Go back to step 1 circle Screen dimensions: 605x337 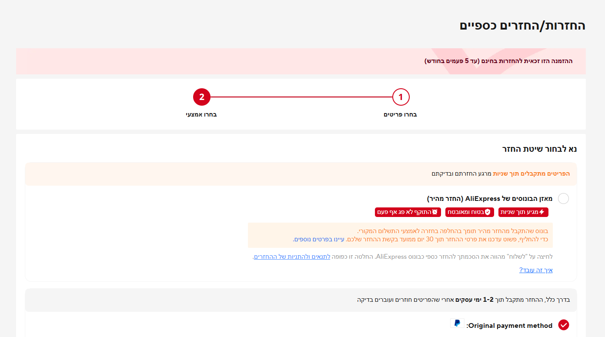point(401,97)
